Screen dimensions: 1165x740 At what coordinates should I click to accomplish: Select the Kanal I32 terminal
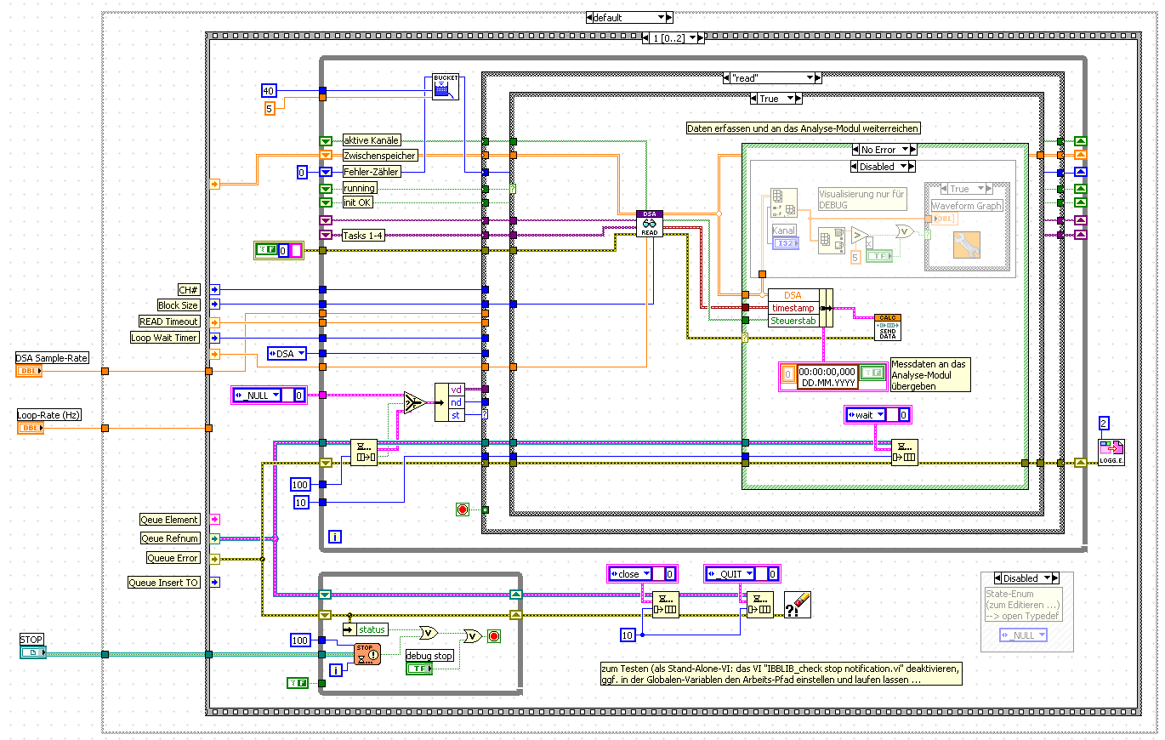click(784, 243)
